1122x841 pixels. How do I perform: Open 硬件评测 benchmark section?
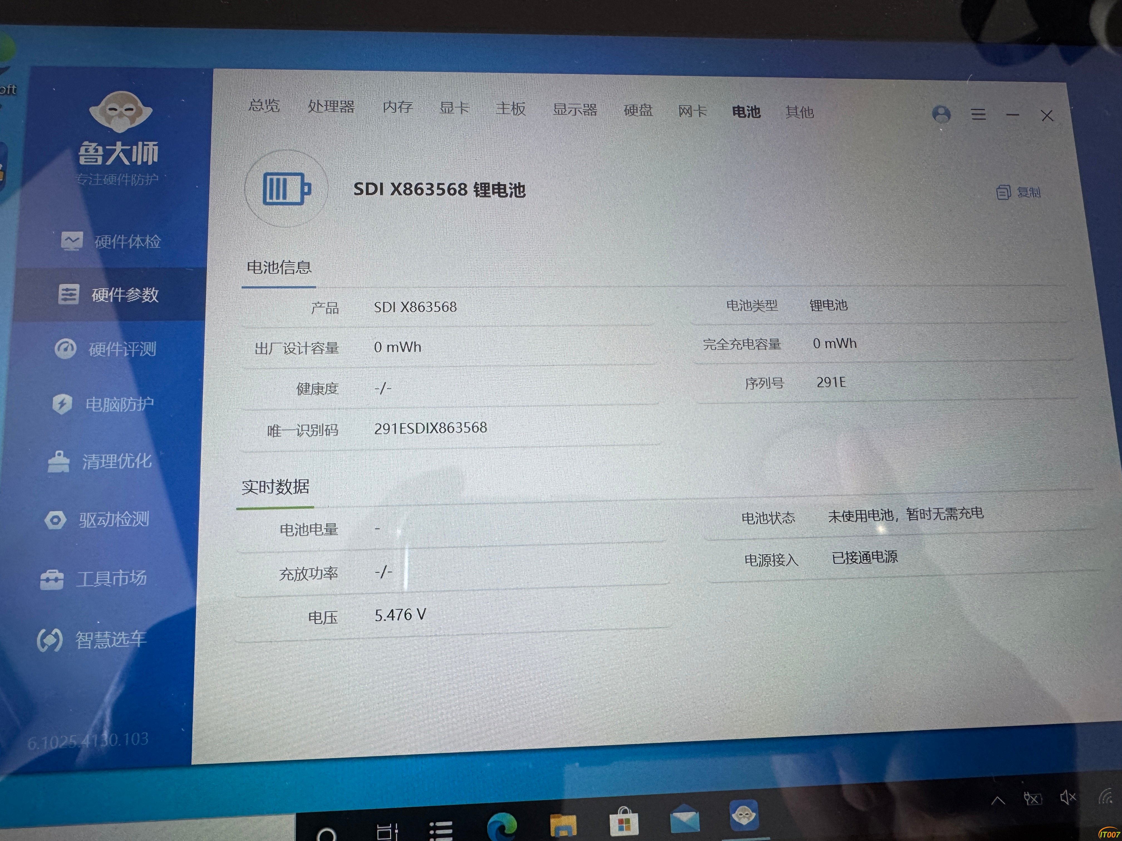click(105, 349)
